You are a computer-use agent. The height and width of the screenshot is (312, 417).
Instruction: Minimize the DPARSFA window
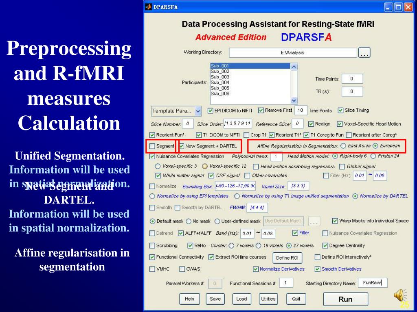click(x=388, y=7)
